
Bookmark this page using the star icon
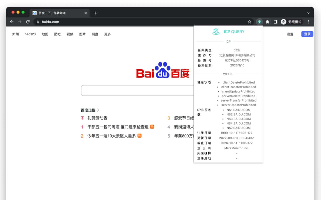(250, 22)
